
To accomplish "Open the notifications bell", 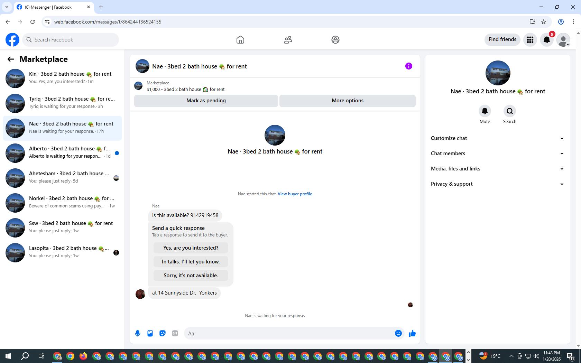I will tap(547, 40).
